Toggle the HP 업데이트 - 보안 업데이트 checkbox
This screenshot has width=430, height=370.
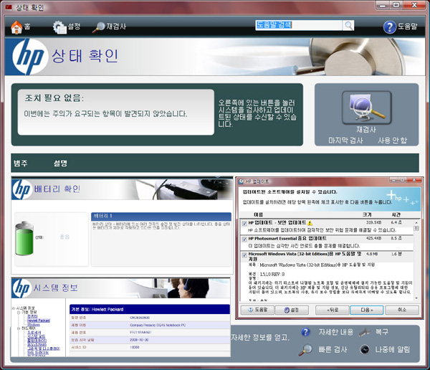244,224
